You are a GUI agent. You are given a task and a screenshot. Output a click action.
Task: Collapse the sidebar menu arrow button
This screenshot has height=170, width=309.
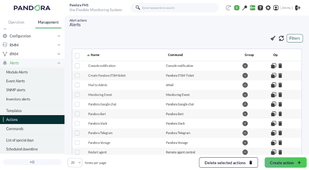[x=32, y=162]
